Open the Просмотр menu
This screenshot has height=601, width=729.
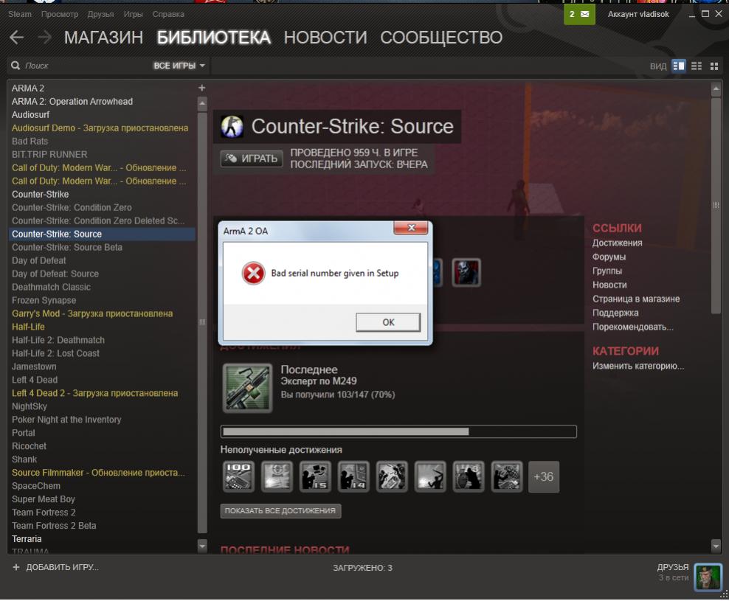click(x=60, y=15)
